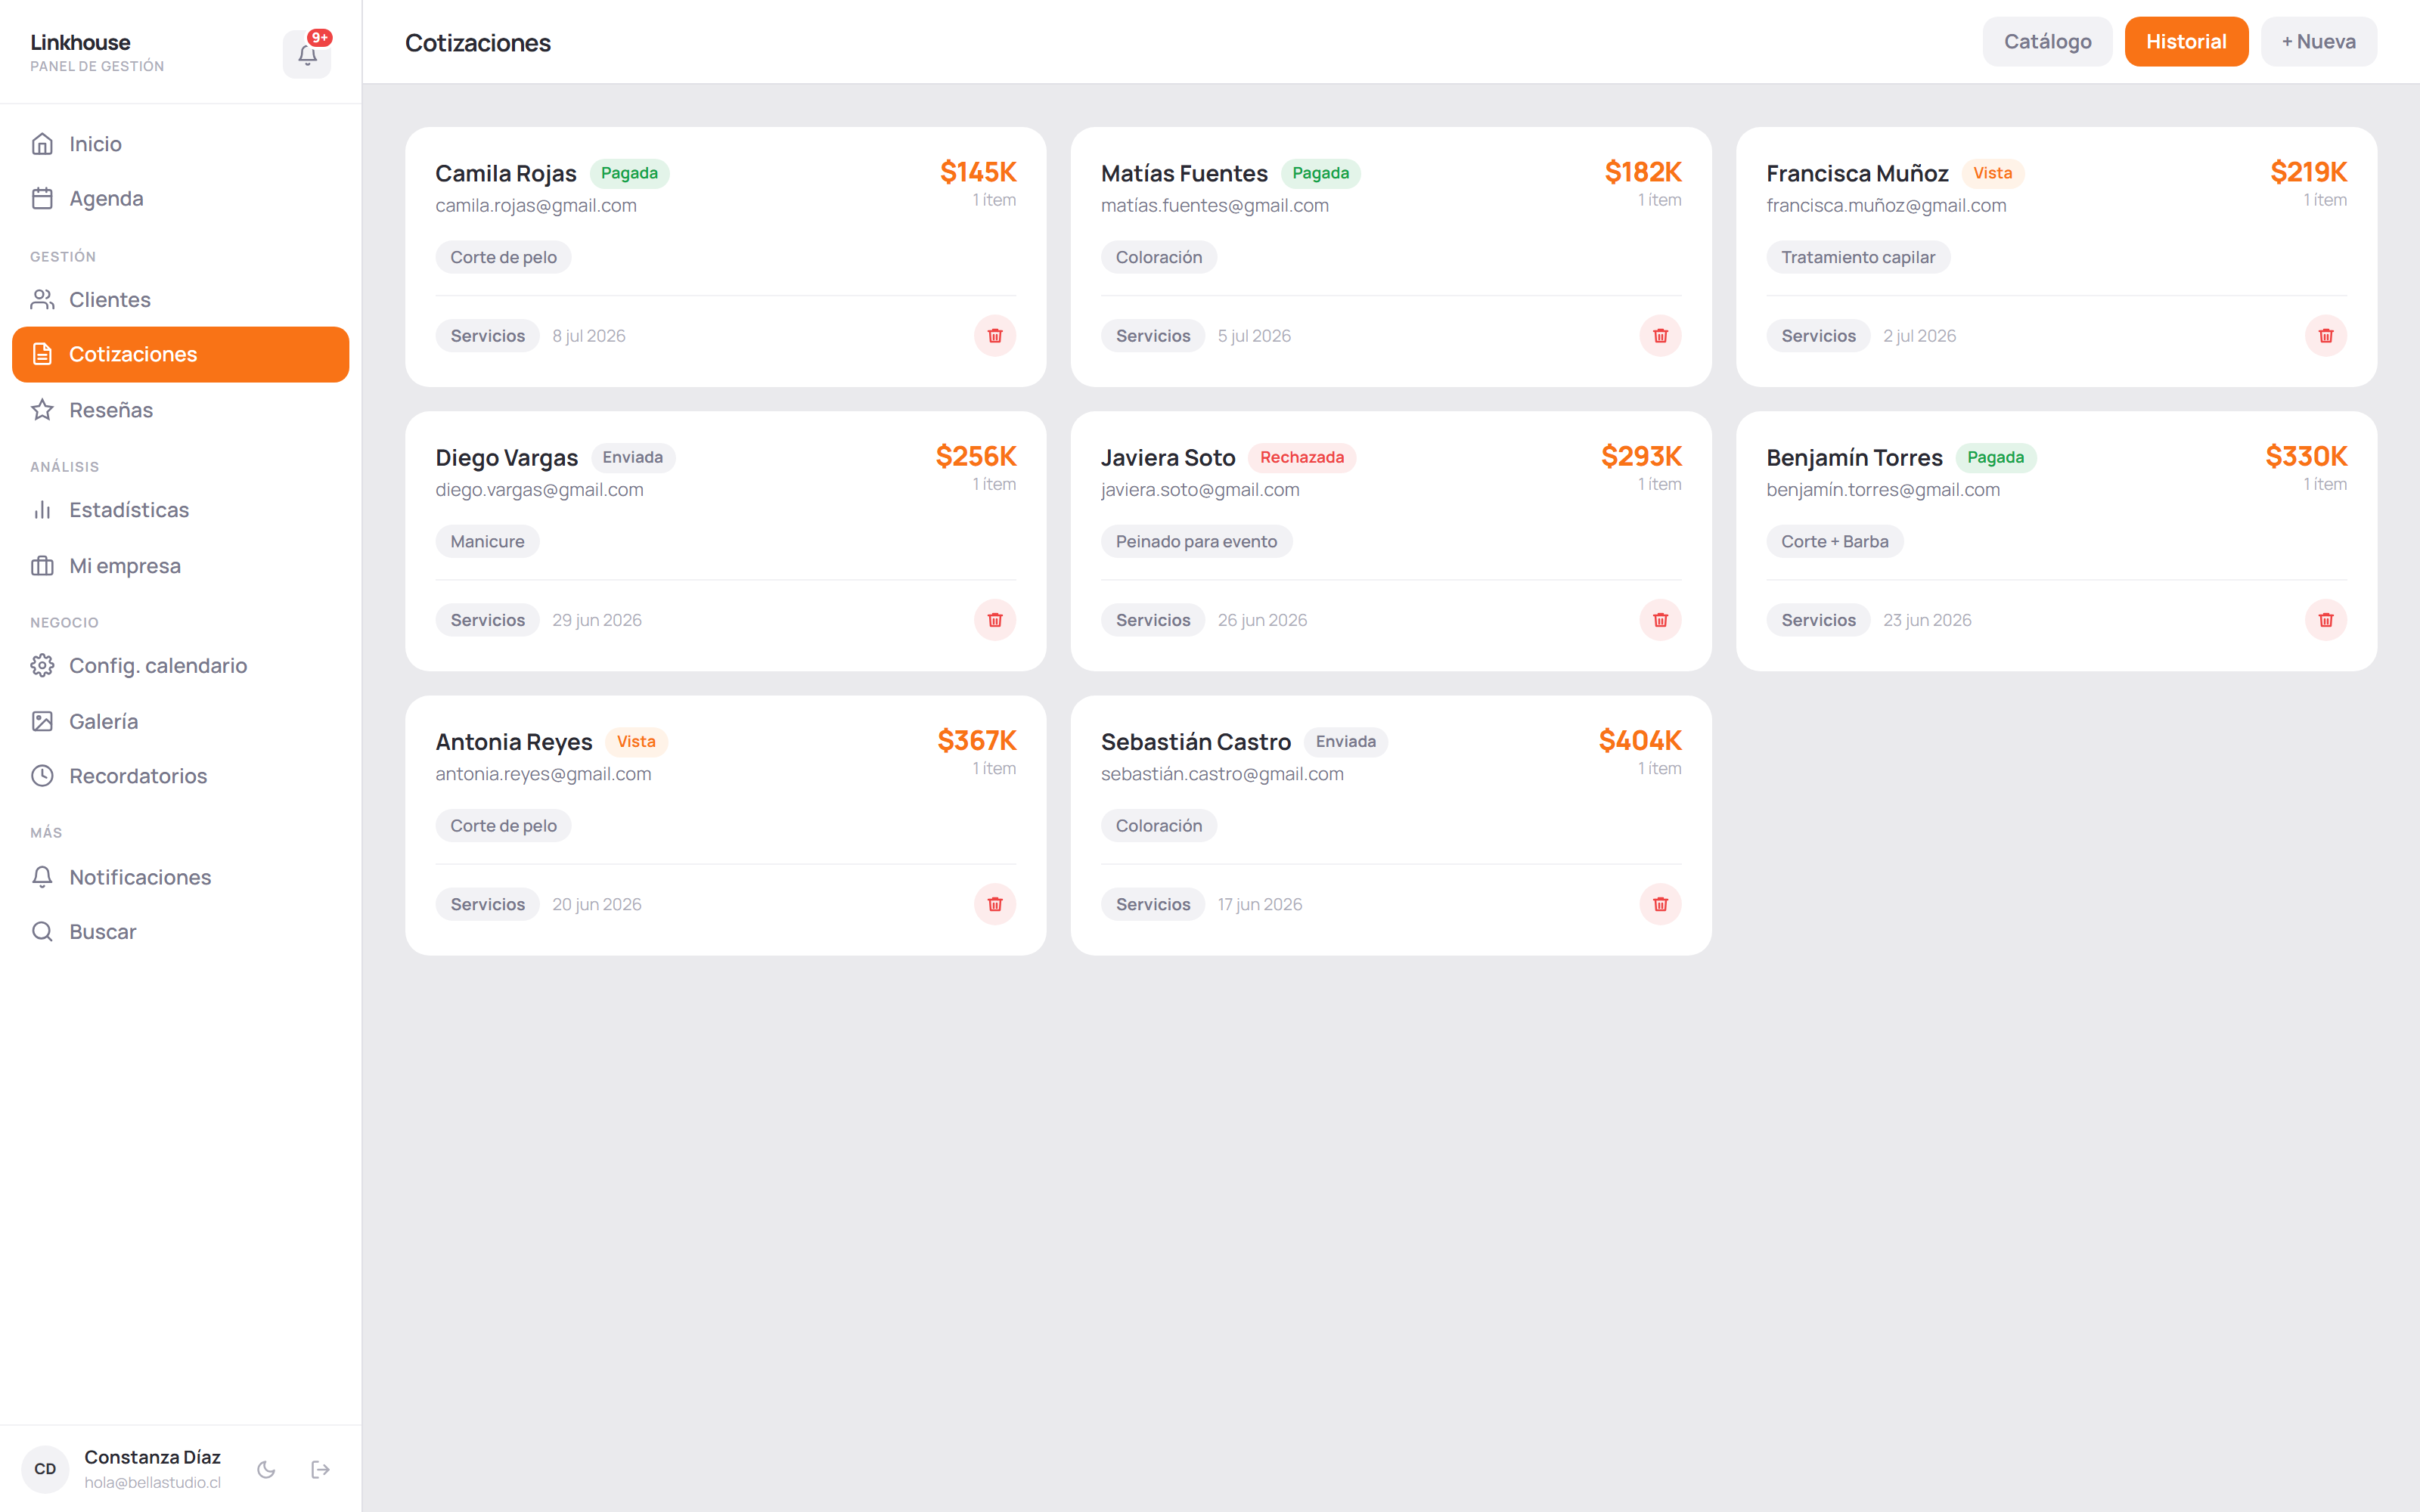
Task: Click the $145K amount
Action: pos(977,172)
